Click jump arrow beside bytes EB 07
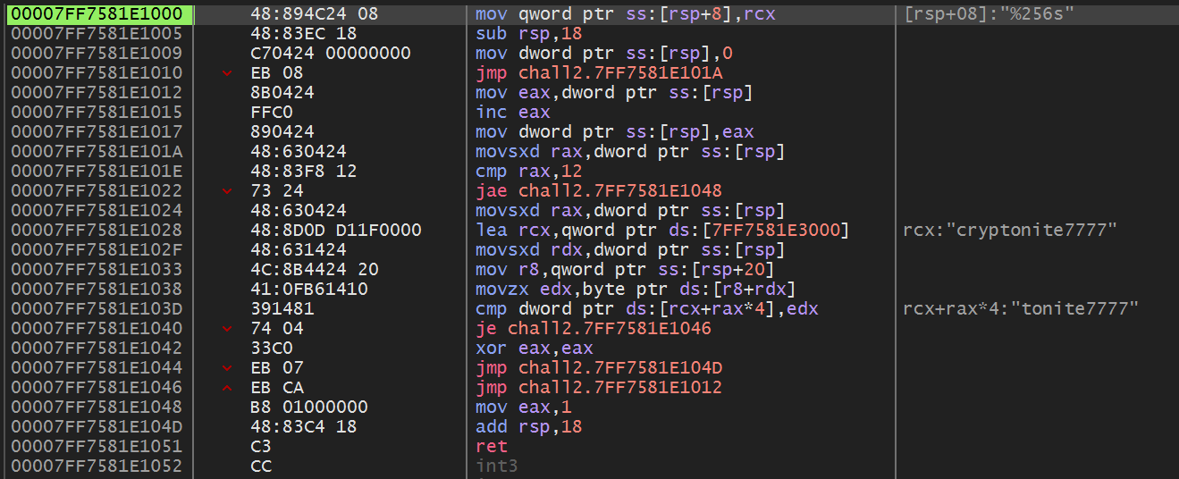1179x479 pixels. [227, 368]
